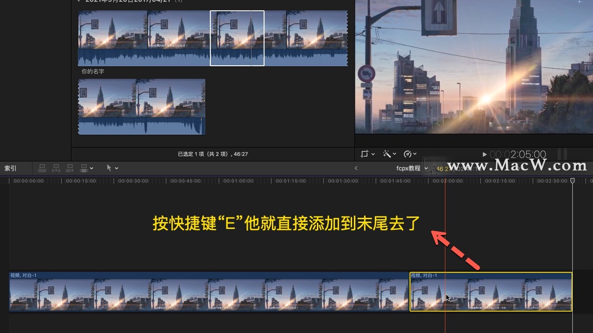
Task: Click the end-of-project marker handle on ruler
Action: 573,180
